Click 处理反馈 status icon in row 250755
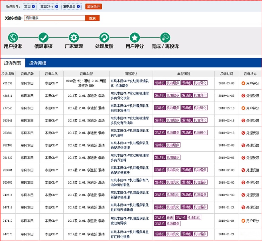This screenshot has height=241, width=262. point(243,182)
